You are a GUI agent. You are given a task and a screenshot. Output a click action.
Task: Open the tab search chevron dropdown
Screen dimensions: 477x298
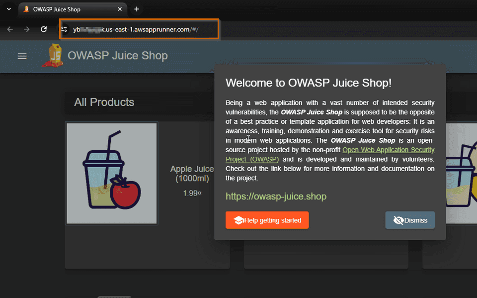pos(8,8)
